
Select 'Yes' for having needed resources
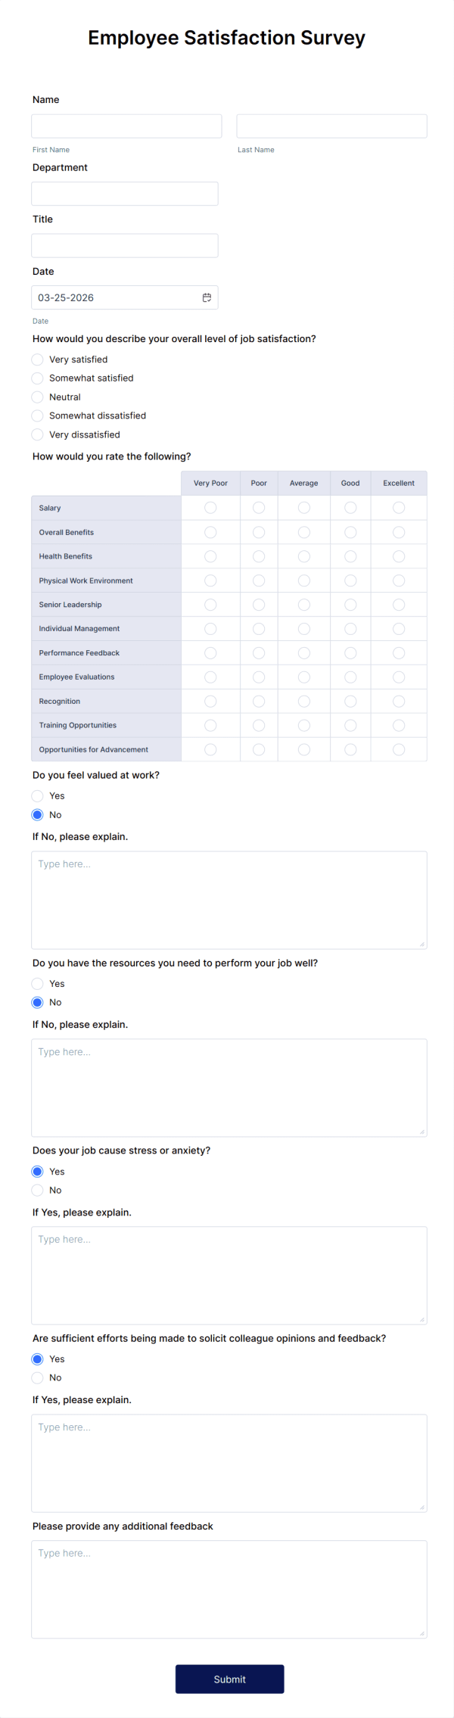point(37,984)
